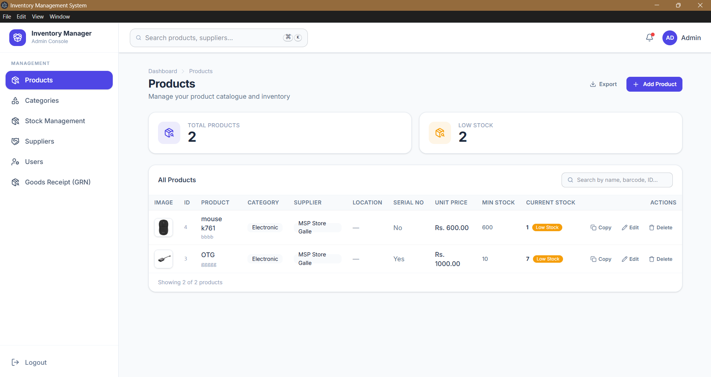Open the Edit menu
The width and height of the screenshot is (711, 377).
coord(21,17)
